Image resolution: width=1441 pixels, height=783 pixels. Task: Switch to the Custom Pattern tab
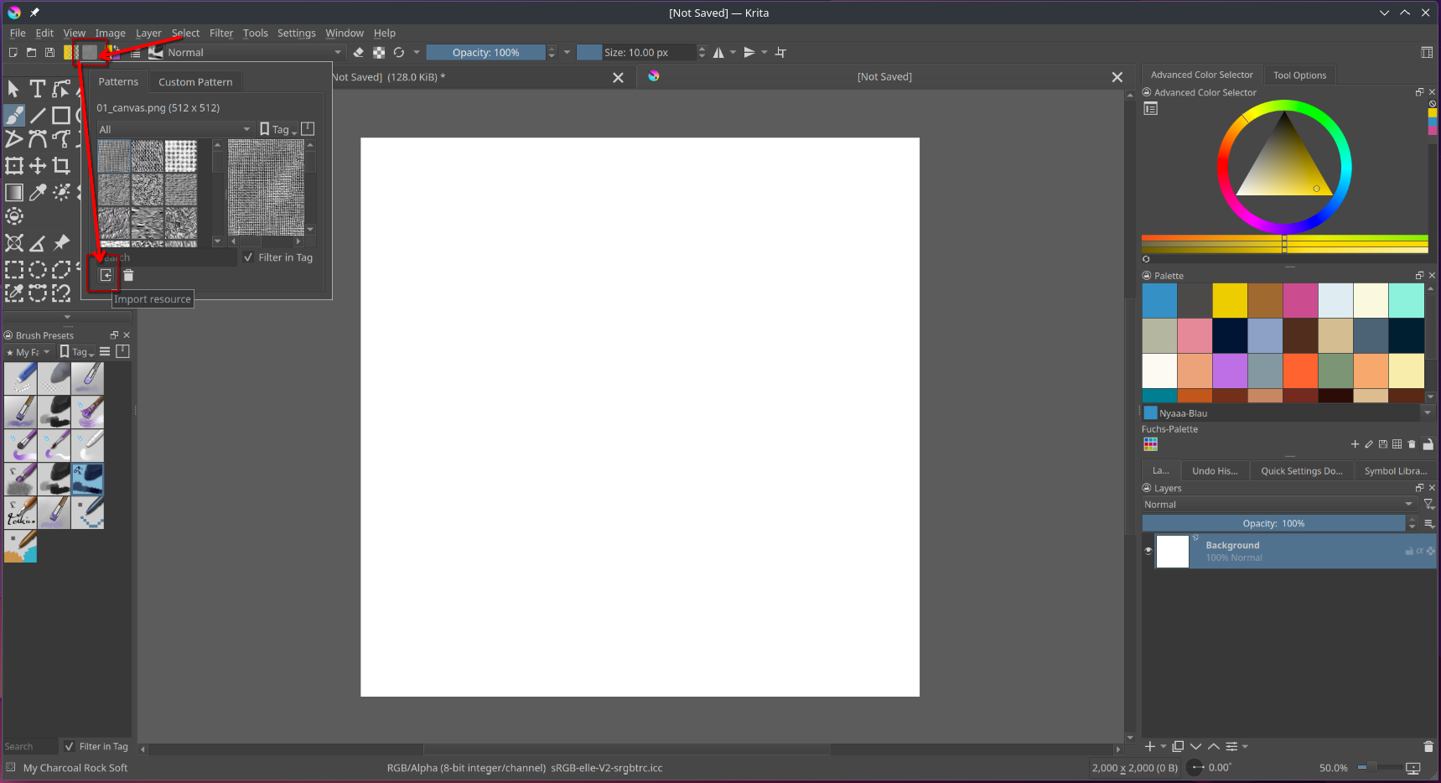click(x=195, y=82)
